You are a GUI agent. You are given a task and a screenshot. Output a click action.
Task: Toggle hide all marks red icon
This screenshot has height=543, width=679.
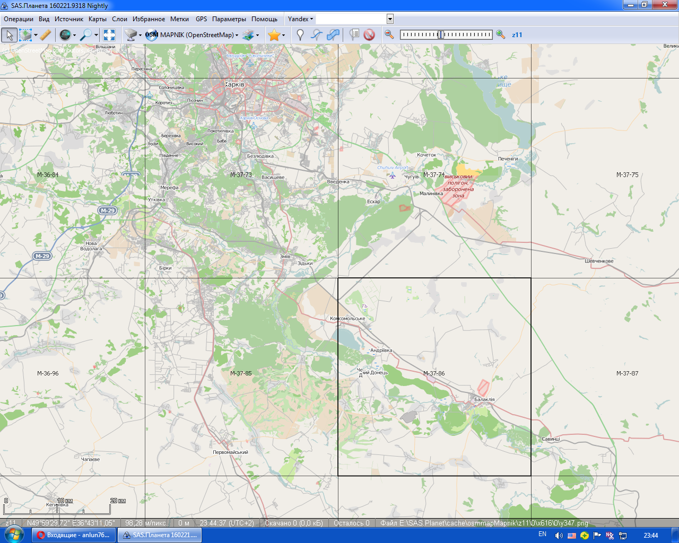(369, 35)
